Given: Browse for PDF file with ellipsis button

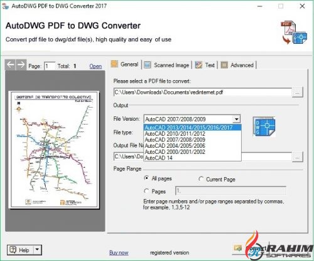Looking at the screenshot, I should click(297, 92).
